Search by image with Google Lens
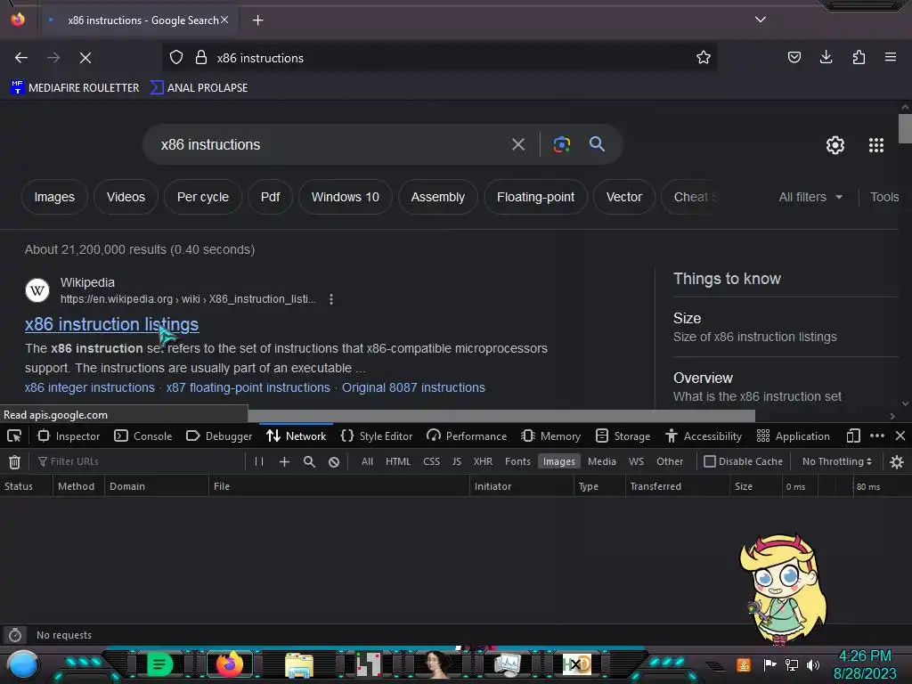 561,144
